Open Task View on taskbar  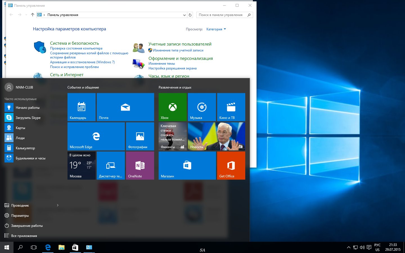click(34, 247)
